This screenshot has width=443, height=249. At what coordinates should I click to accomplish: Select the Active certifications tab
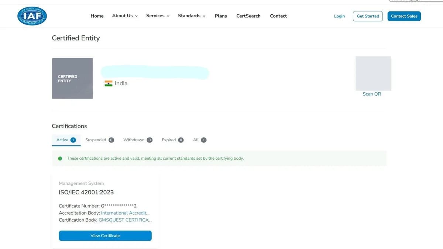66,140
